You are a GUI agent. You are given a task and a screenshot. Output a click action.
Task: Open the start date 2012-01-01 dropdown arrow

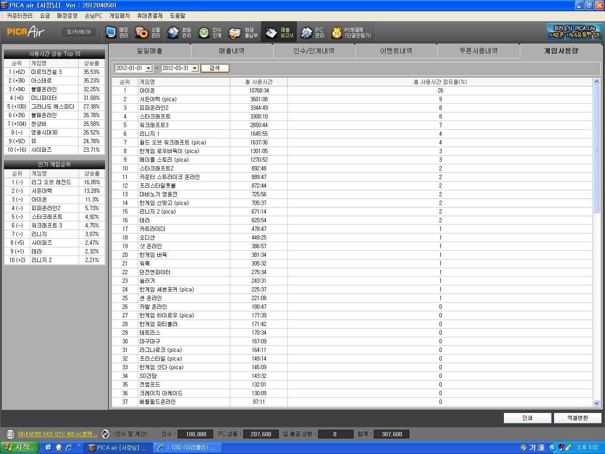pos(149,68)
